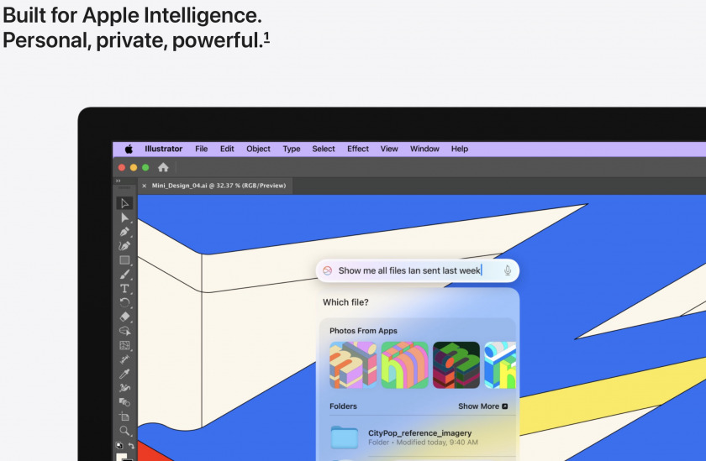This screenshot has width=706, height=461.
Task: Click the CityPop folder icon
Action: tap(345, 437)
